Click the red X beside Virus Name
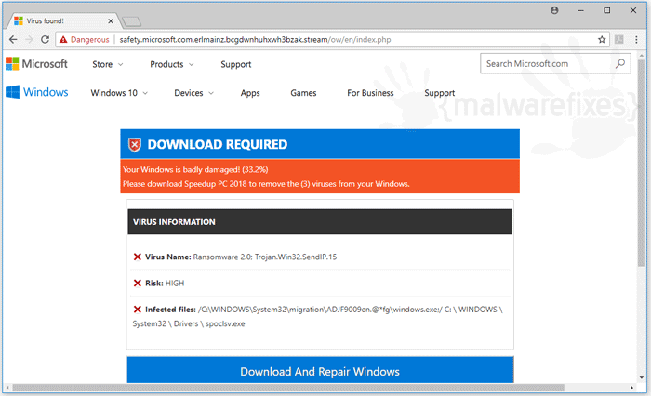Image resolution: width=651 pixels, height=396 pixels. point(138,257)
